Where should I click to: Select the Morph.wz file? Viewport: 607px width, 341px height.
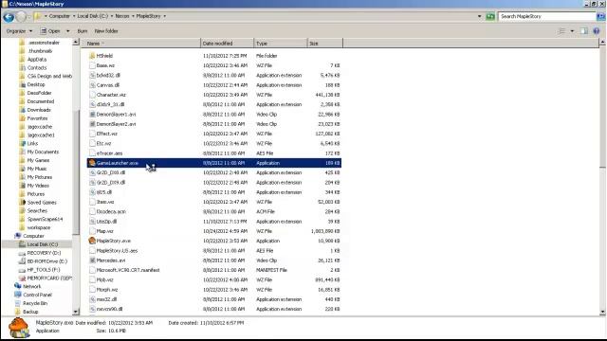pos(107,289)
